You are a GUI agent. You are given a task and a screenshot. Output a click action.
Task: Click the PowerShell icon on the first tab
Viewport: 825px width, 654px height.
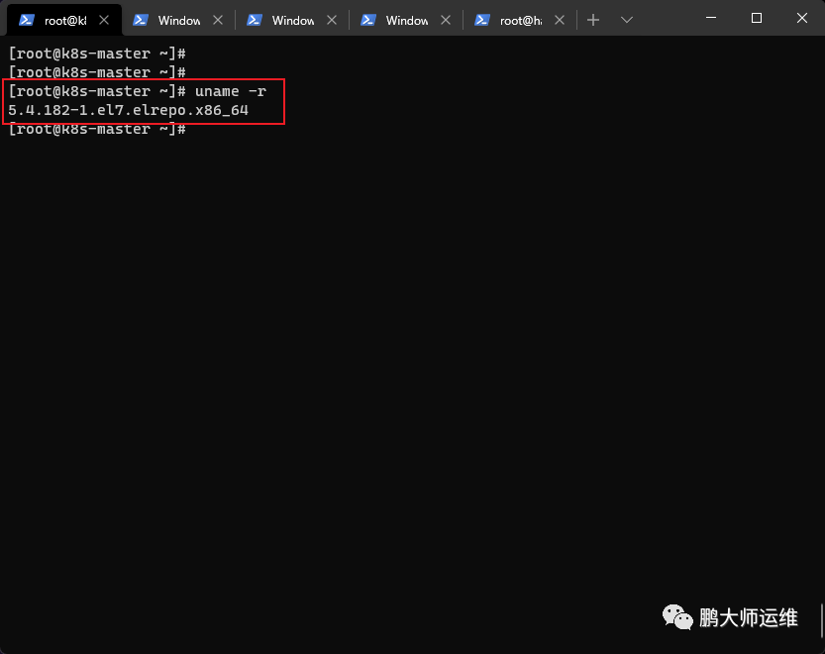coord(27,20)
